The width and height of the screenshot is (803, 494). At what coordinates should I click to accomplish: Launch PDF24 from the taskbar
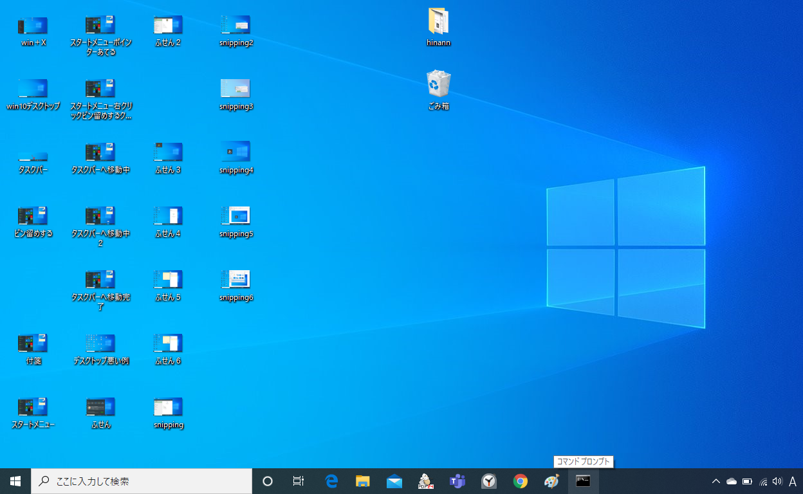(425, 481)
